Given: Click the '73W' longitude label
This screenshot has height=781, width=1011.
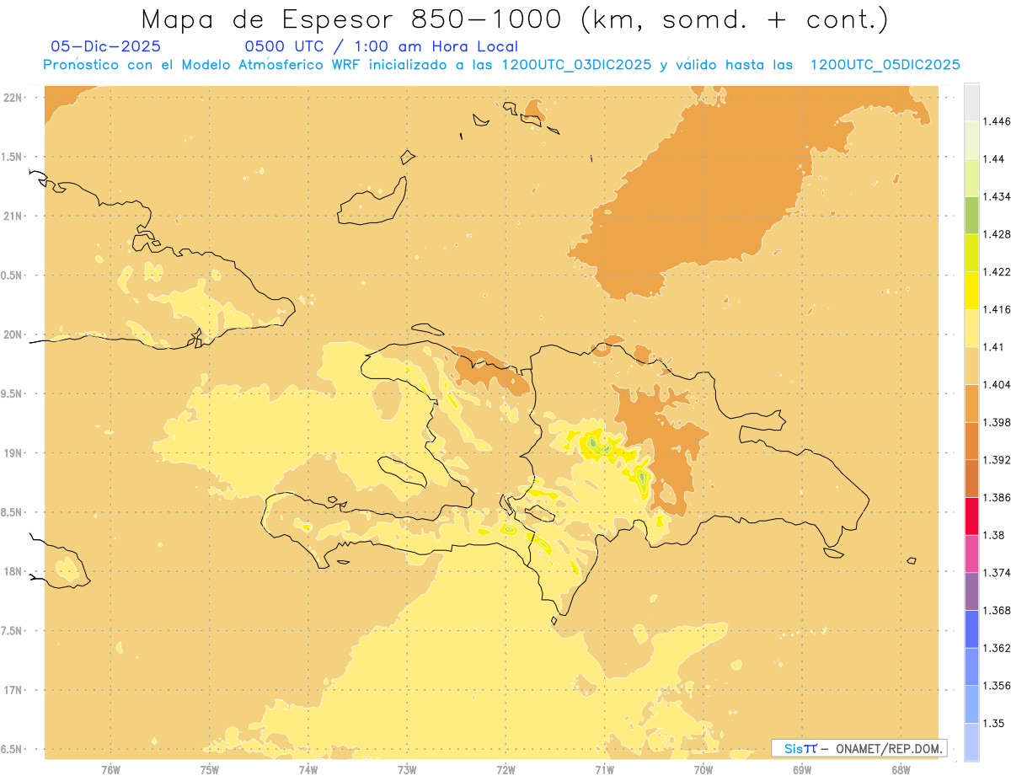Looking at the screenshot, I should coord(407,769).
